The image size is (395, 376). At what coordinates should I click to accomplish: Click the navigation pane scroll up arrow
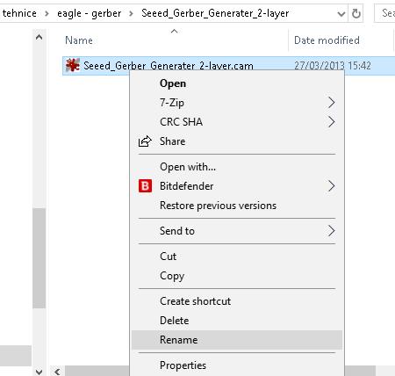point(39,37)
